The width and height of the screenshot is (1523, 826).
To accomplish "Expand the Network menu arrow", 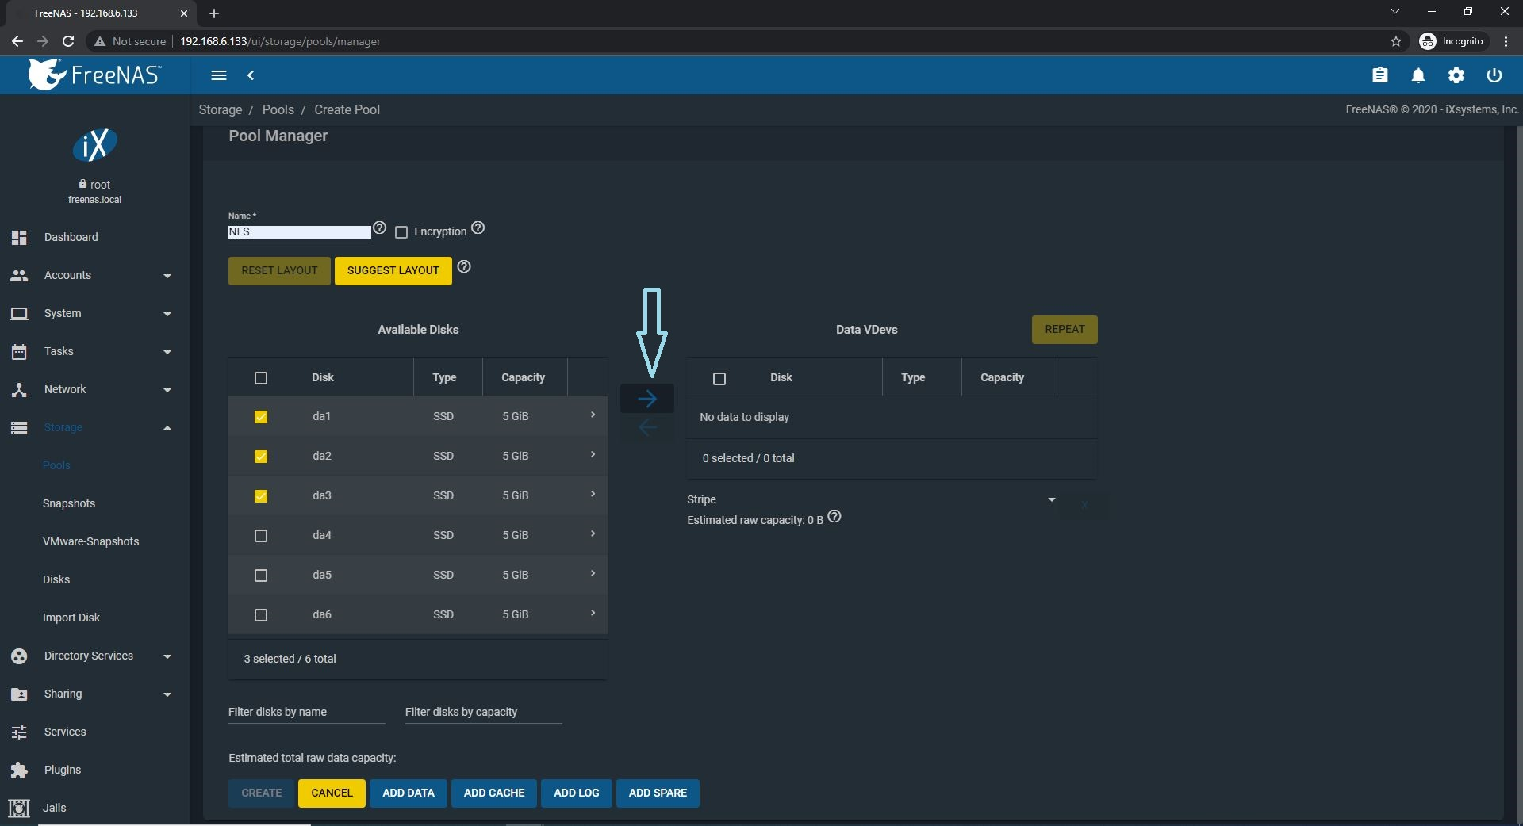I will [167, 390].
